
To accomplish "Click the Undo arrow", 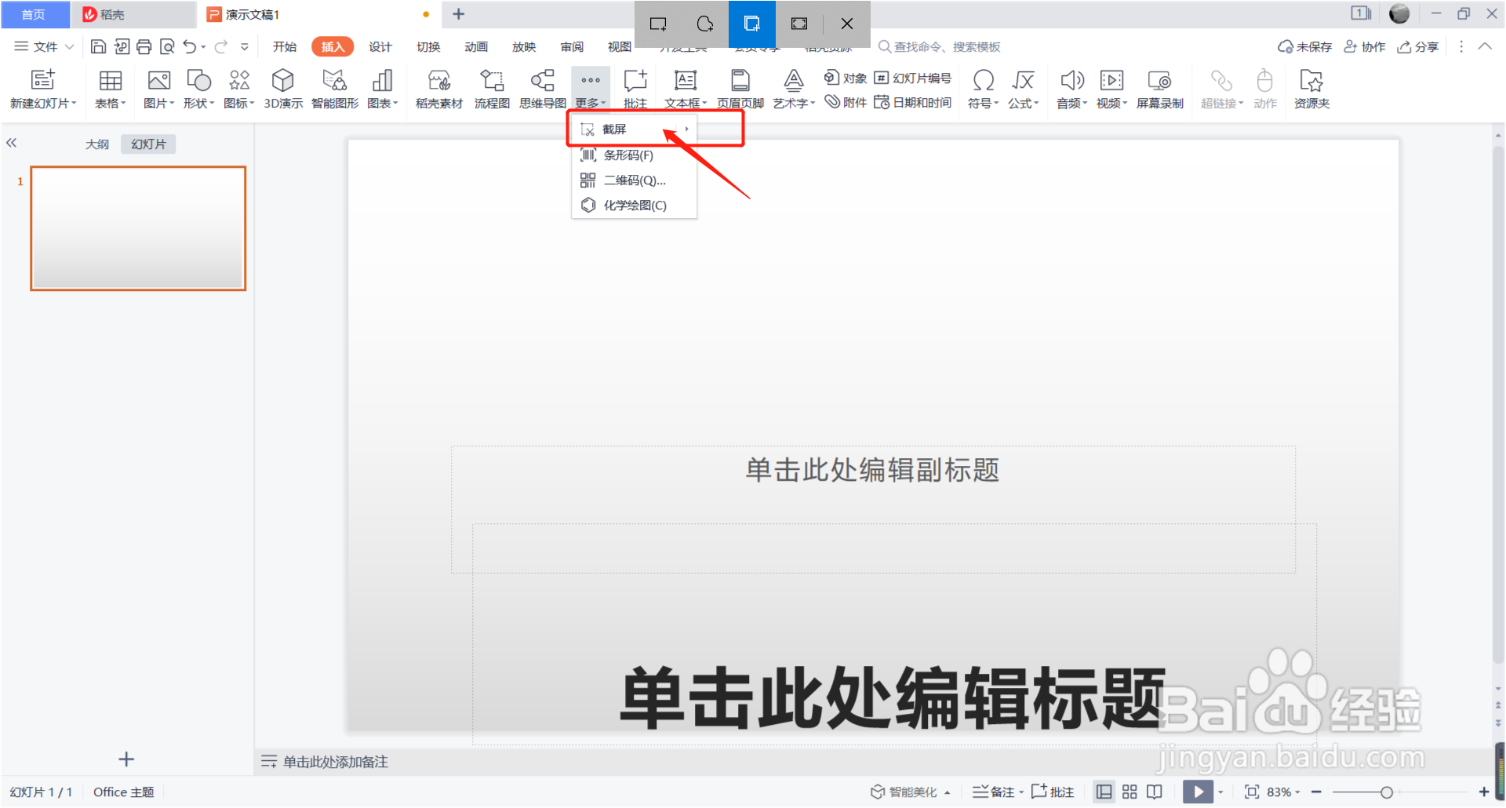I will [190, 46].
